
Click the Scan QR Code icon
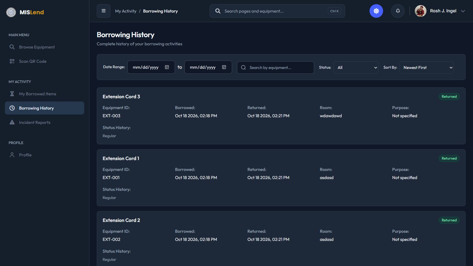tap(12, 61)
